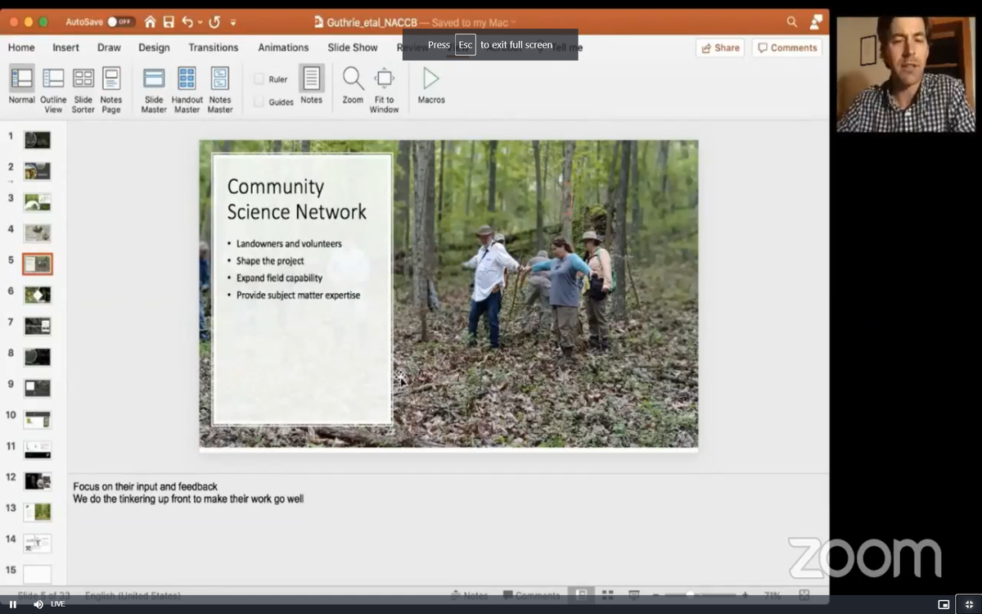Open the Comments panel
Screen dimensions: 982x614
coord(786,47)
